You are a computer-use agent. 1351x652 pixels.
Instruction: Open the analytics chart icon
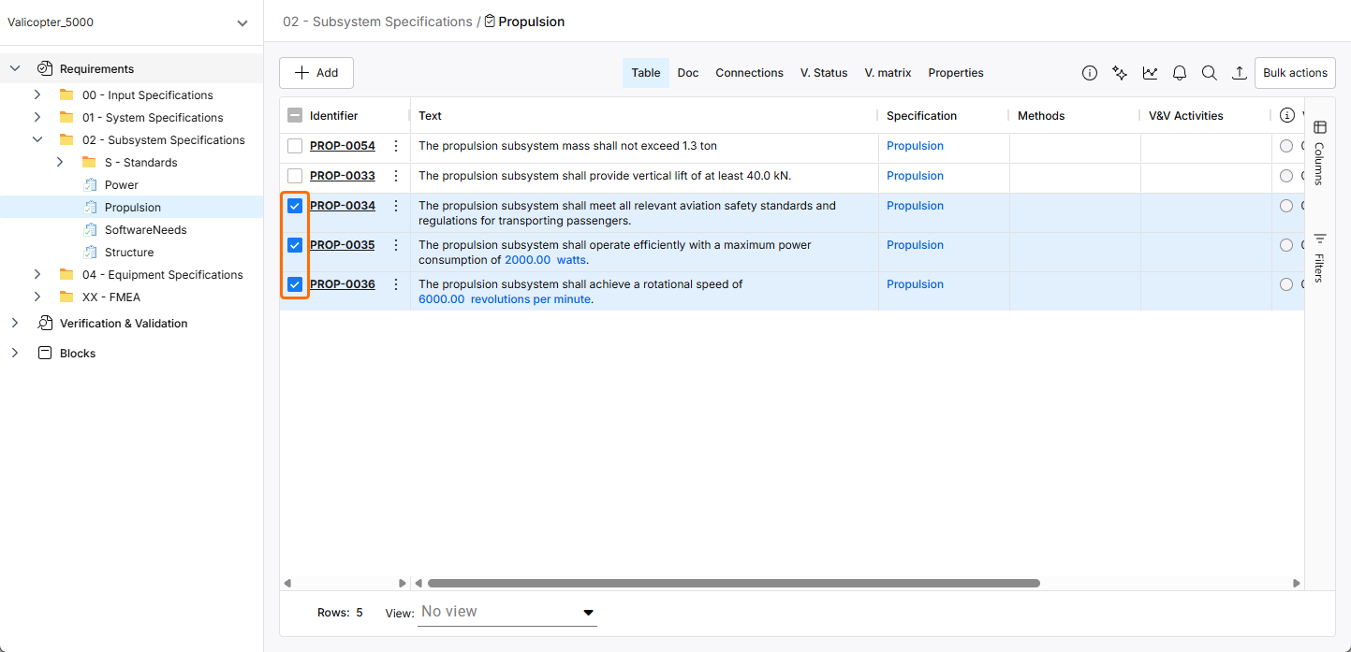(x=1150, y=73)
